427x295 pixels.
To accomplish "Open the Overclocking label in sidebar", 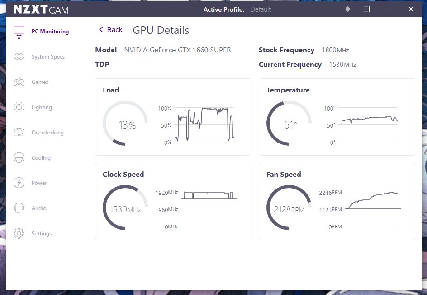I will click(x=47, y=133).
